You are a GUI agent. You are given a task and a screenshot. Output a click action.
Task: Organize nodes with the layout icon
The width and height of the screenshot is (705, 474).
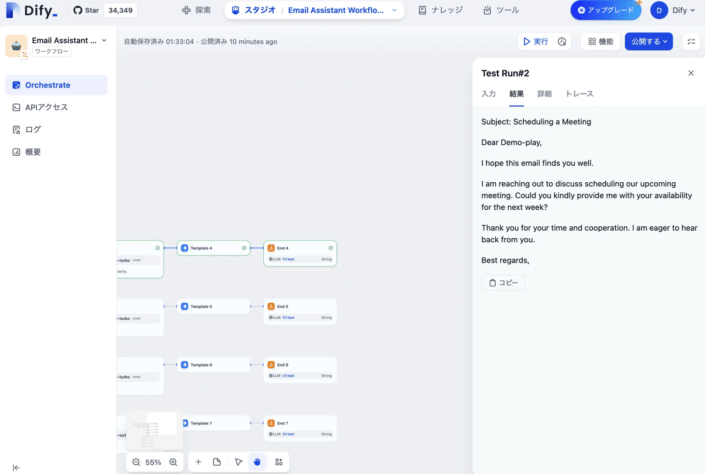click(x=279, y=462)
